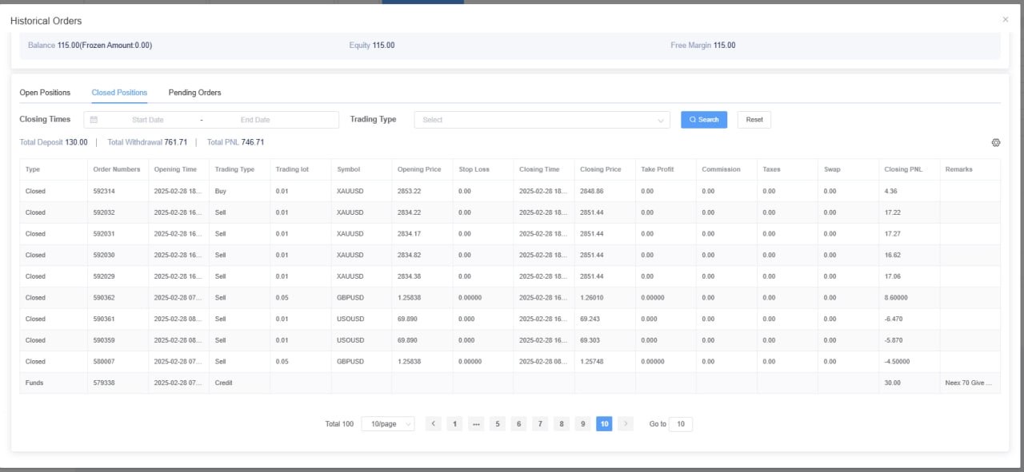Click order number 592031

[x=104, y=234]
